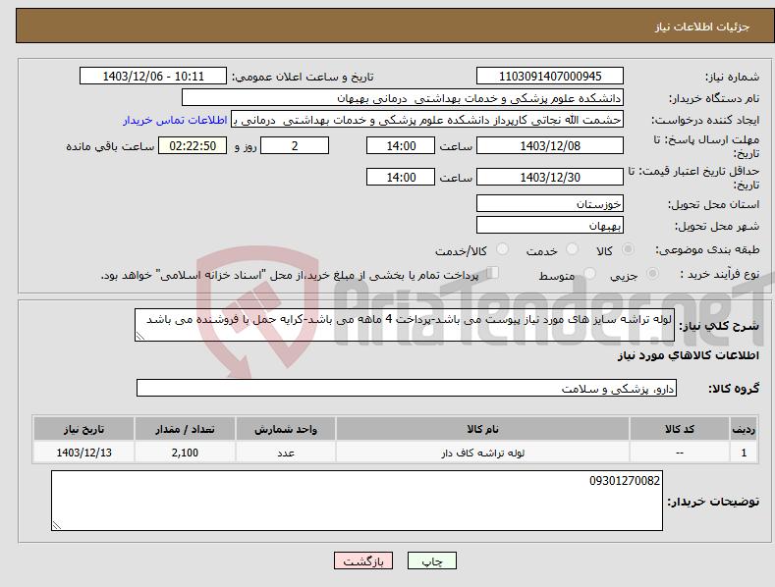Click the need date cell 1403/12/13
The height and width of the screenshot is (587, 775).
[x=84, y=453]
